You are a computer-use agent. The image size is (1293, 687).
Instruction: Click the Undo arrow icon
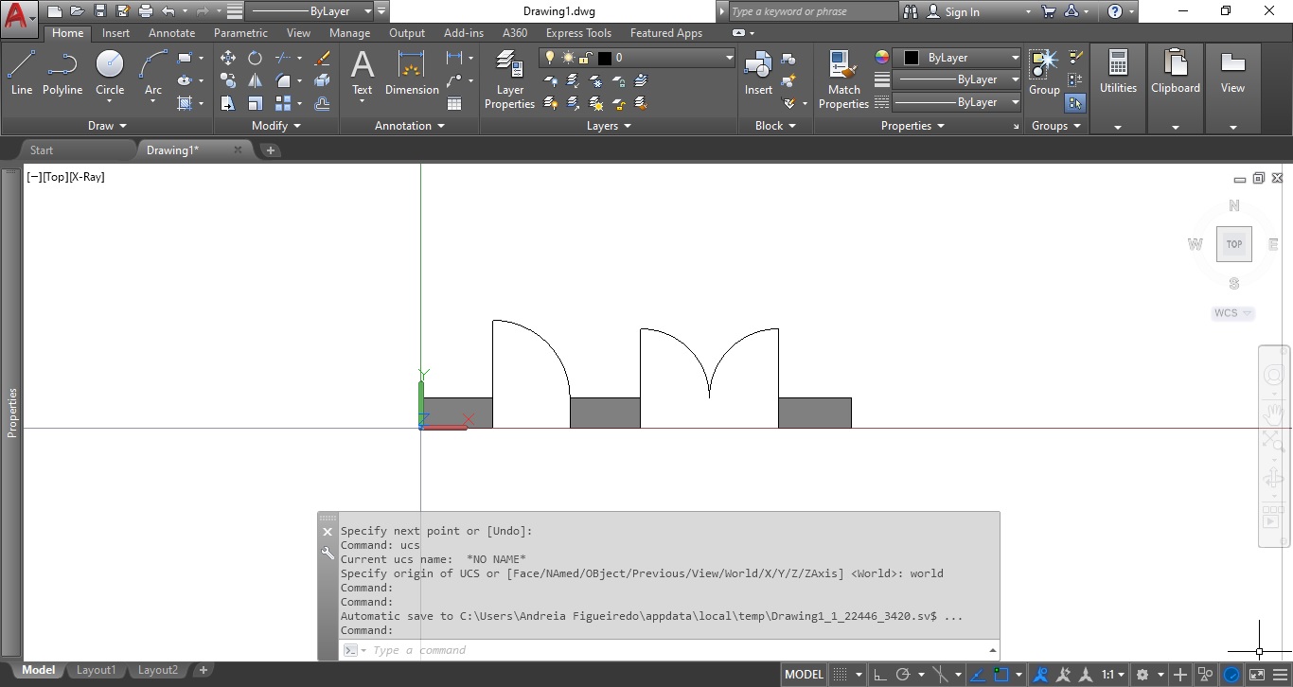168,11
